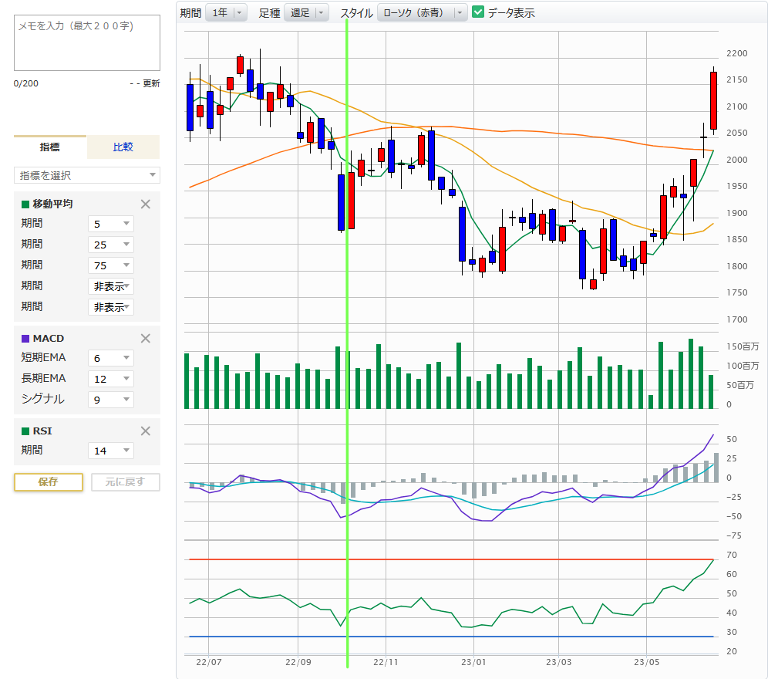Click the green RSI color square
768x679 pixels.
pos(25,431)
